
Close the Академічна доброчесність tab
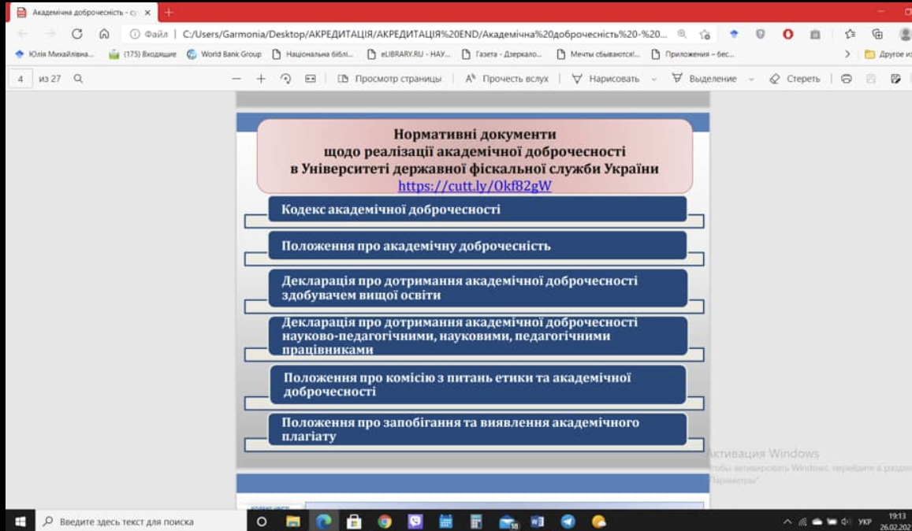point(147,13)
